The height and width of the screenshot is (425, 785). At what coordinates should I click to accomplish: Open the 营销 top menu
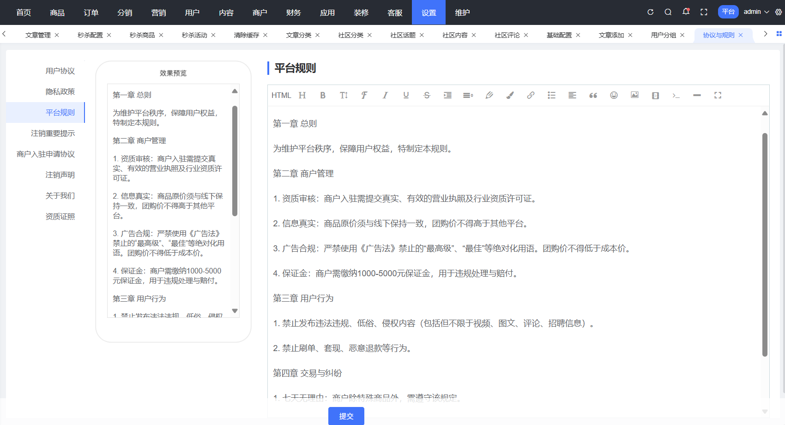click(158, 12)
